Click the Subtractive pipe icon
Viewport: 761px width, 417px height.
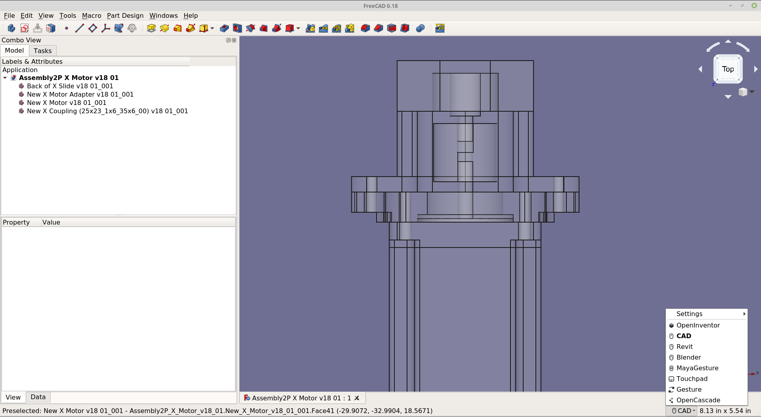point(277,28)
